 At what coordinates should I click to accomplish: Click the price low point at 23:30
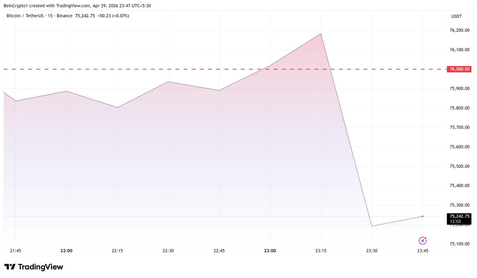372,226
